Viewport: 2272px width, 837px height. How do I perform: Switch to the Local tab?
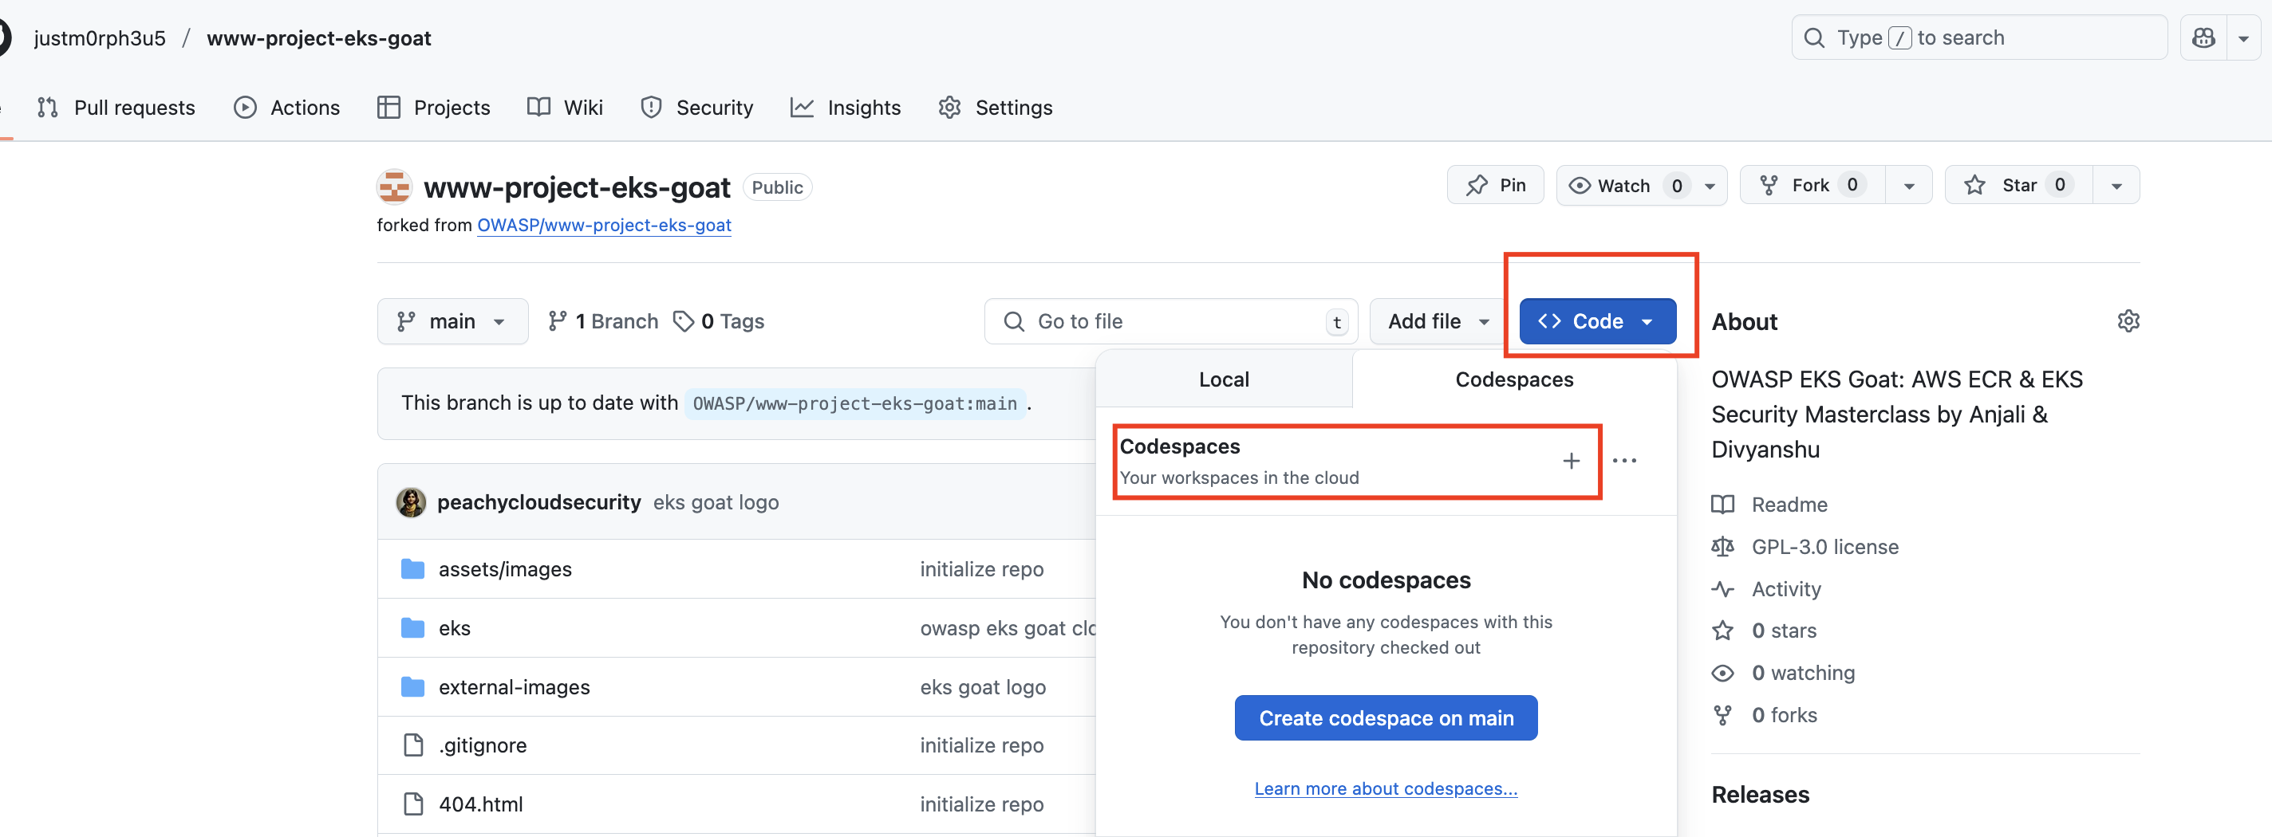[x=1223, y=379]
